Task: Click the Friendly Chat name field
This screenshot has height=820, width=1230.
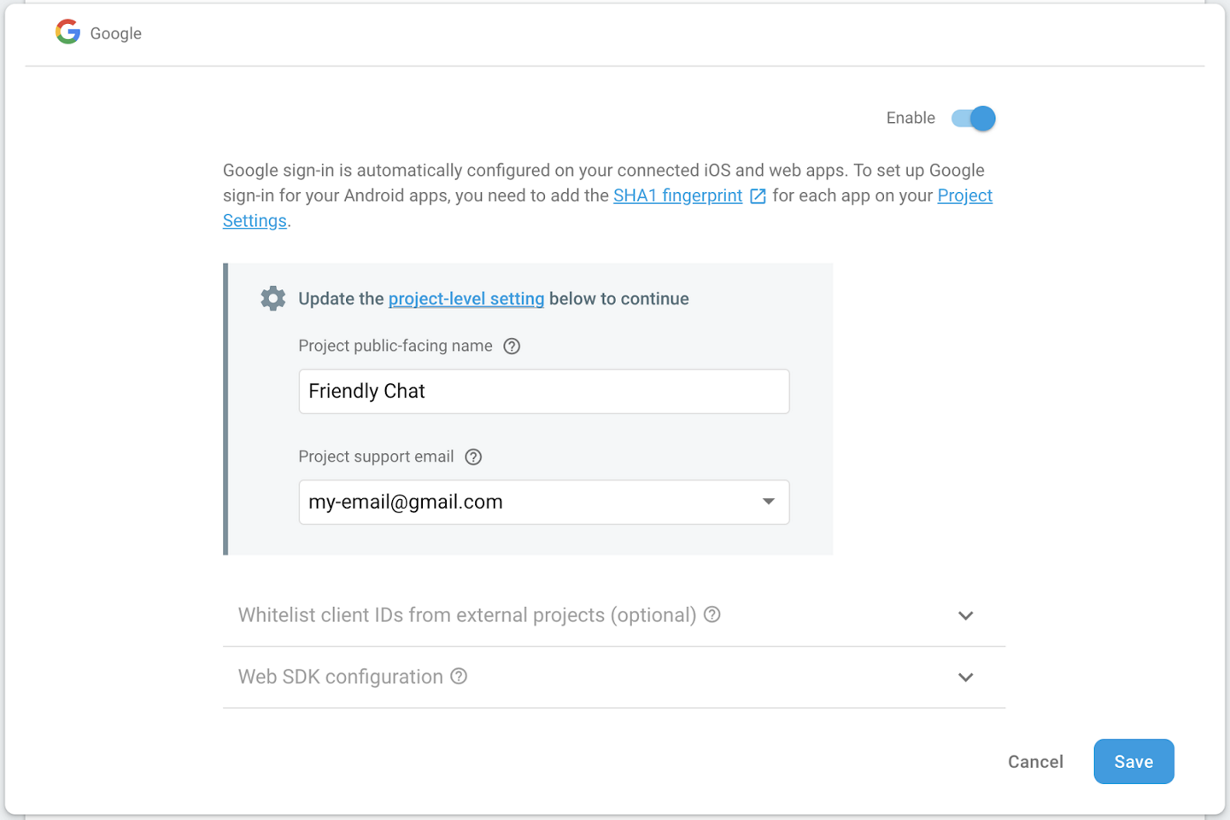Action: [543, 392]
